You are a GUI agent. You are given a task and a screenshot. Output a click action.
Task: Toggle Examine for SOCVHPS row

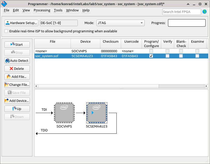pos(197,51)
